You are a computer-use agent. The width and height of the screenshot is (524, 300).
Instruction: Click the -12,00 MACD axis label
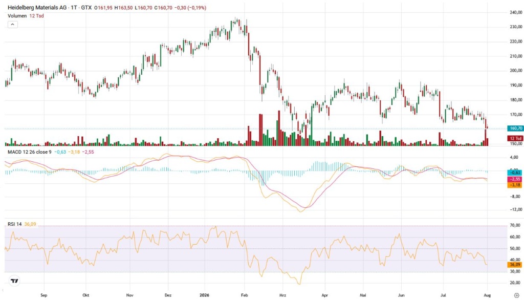click(515, 209)
